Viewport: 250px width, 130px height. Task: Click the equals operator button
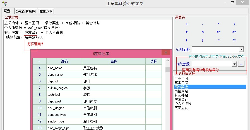(x=218, y=40)
